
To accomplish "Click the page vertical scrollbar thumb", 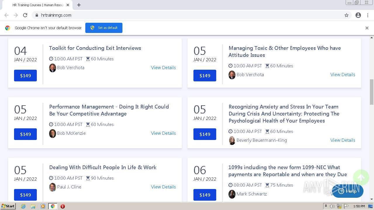I will point(372,92).
